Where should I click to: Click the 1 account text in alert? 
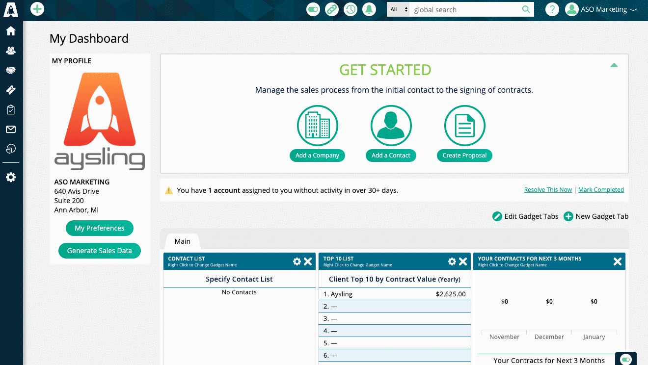[x=224, y=190]
